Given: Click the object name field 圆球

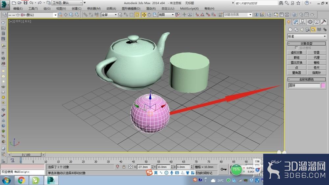Looking at the screenshot, I should point(304,85).
